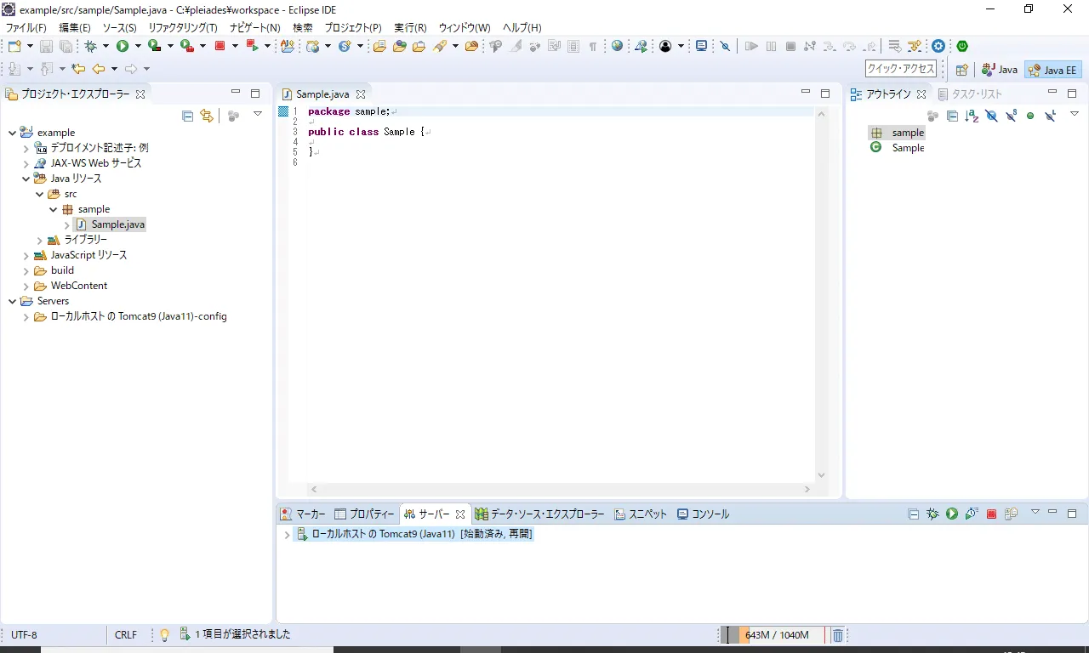Click the CRLF line ending indicator

(126, 635)
